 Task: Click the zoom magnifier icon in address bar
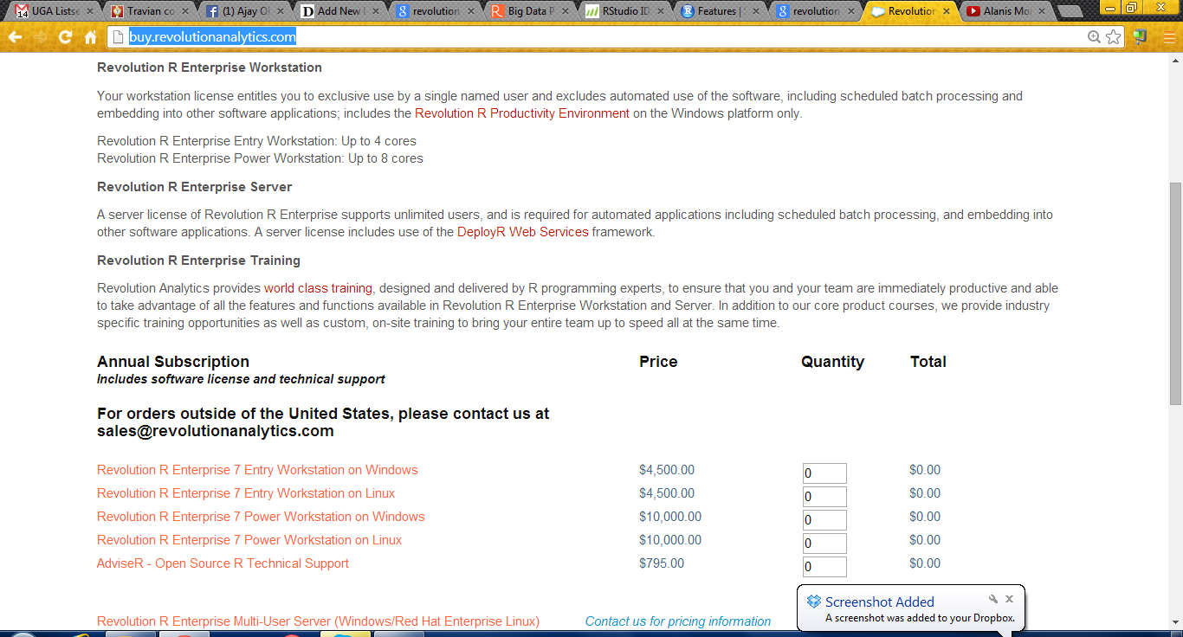coord(1095,37)
